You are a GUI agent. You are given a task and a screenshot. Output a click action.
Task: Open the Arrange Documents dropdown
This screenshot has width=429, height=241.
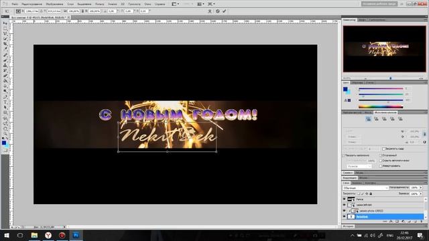pyautogui.click(x=200, y=4)
